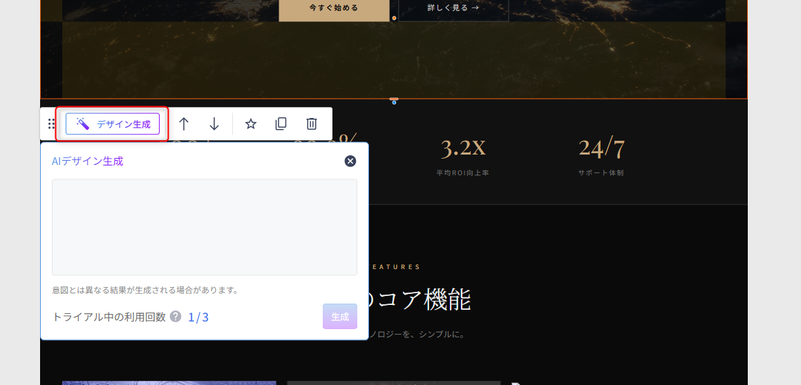
Task: Click the デザイン生成 magic wand button
Action: tap(113, 124)
